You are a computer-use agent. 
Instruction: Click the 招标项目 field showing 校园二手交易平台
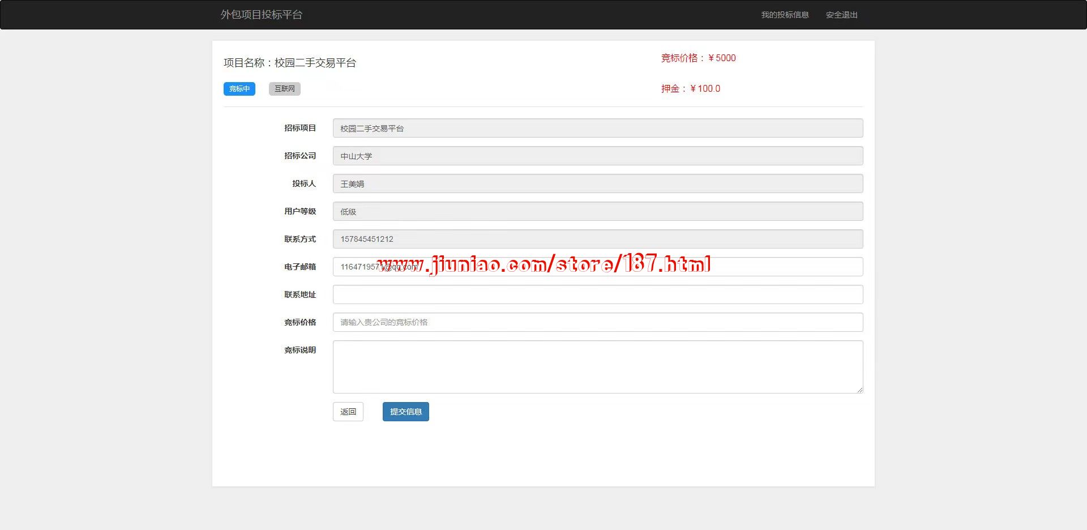[597, 129]
